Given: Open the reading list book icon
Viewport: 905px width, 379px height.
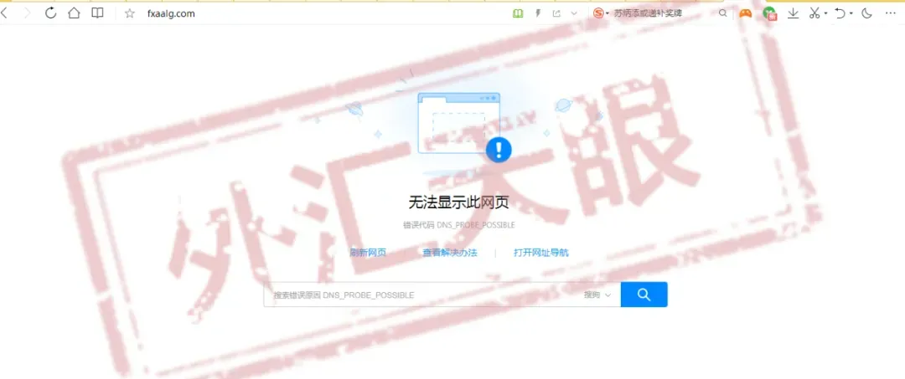Looking at the screenshot, I should 97,13.
